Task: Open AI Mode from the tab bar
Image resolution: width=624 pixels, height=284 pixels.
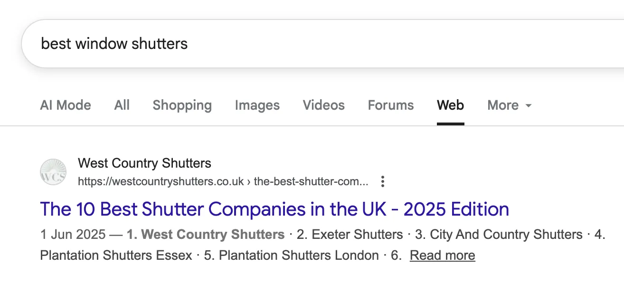Action: (x=66, y=105)
